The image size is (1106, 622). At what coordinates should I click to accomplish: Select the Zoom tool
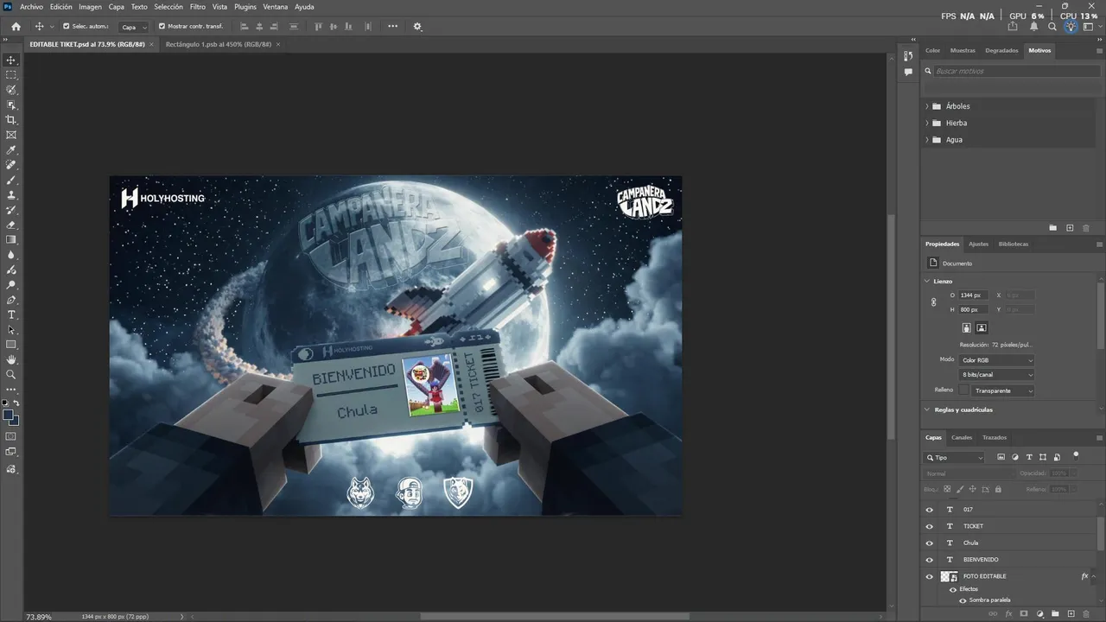point(11,375)
